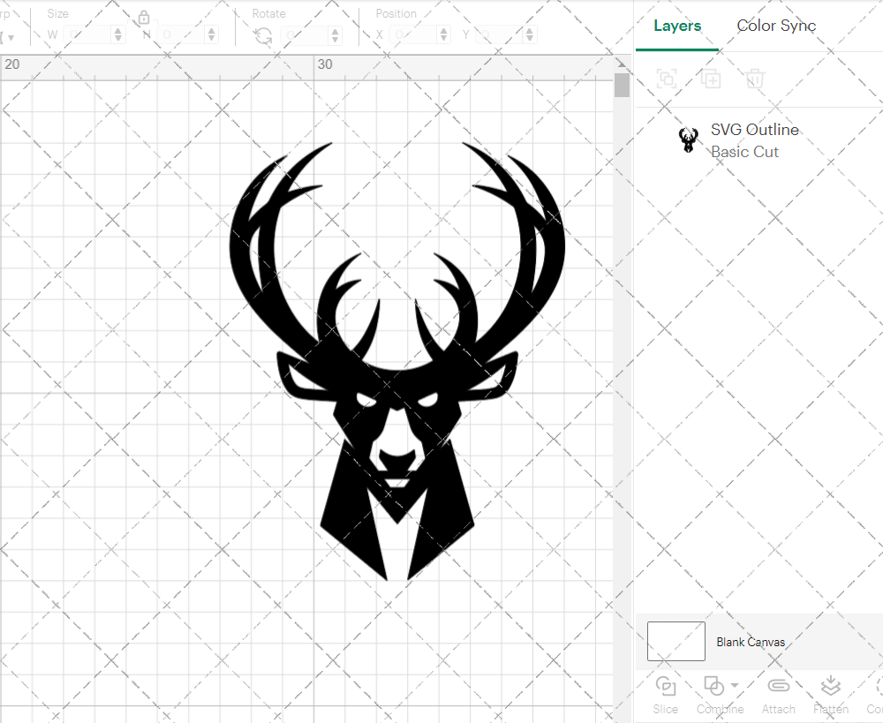Toggle the size aspect ratio lock
This screenshot has width=883, height=723.
click(144, 17)
